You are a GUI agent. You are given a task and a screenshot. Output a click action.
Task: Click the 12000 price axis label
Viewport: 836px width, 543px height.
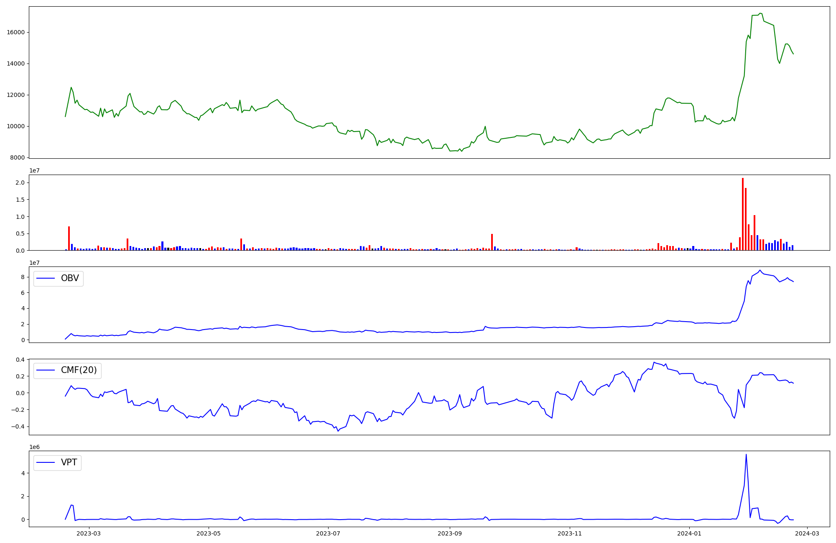(16, 95)
